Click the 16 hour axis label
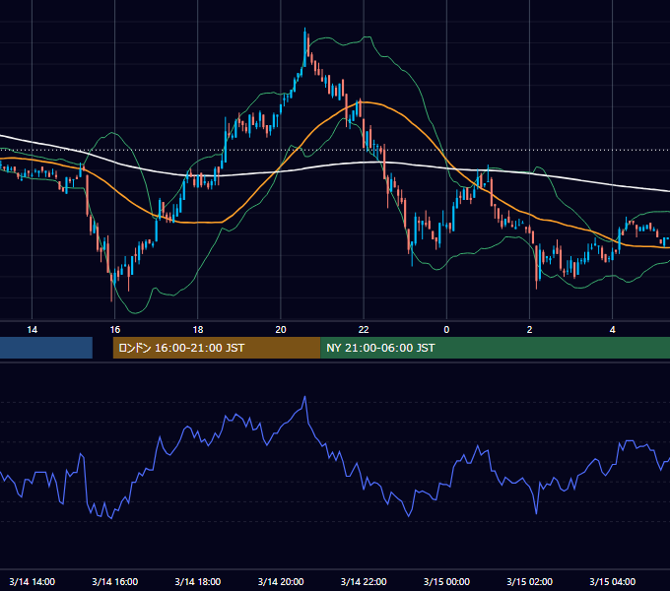This screenshot has height=591, width=670. [x=115, y=330]
